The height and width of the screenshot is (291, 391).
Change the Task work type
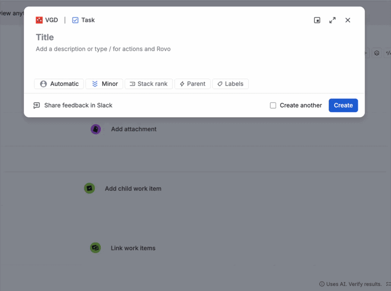click(x=83, y=20)
